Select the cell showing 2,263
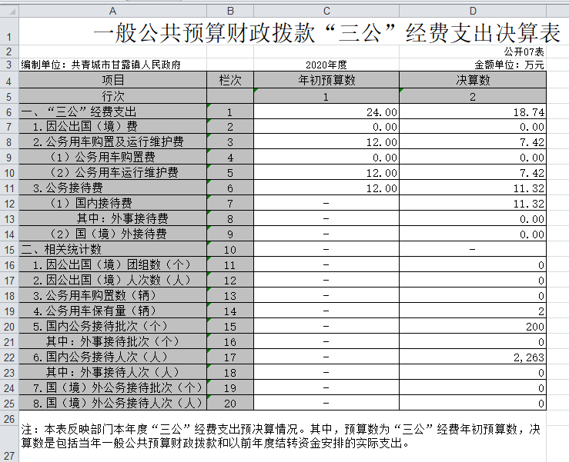This screenshot has height=462, width=569. click(x=472, y=357)
